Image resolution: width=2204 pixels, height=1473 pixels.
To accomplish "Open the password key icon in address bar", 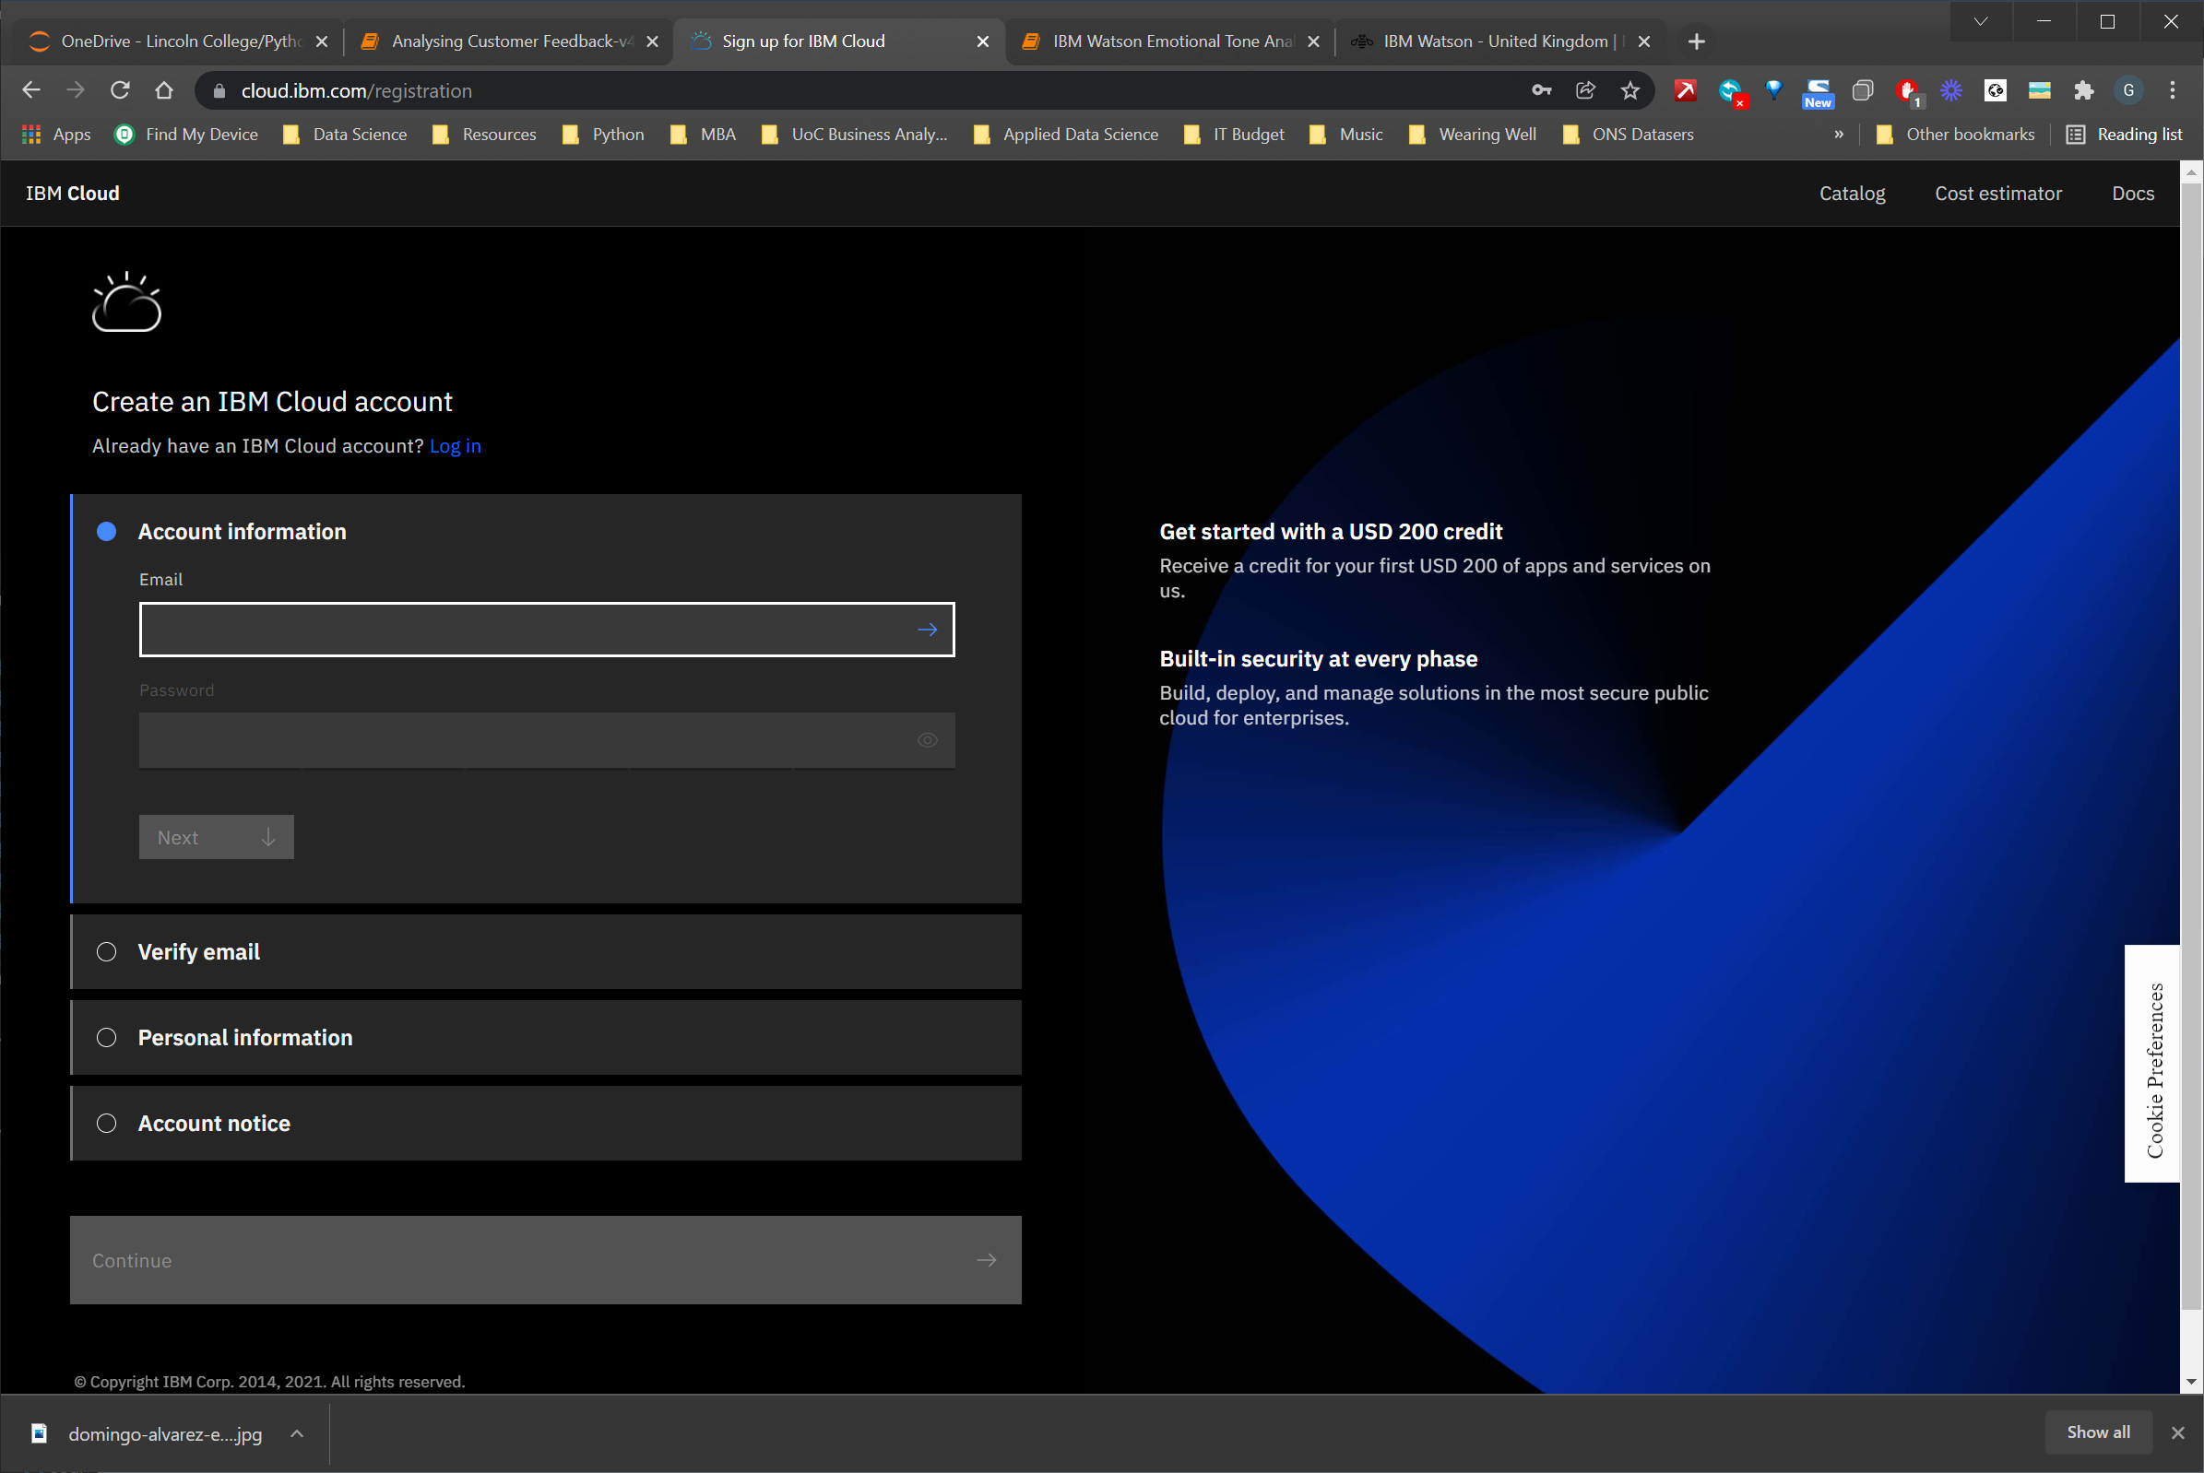I will 1541,90.
